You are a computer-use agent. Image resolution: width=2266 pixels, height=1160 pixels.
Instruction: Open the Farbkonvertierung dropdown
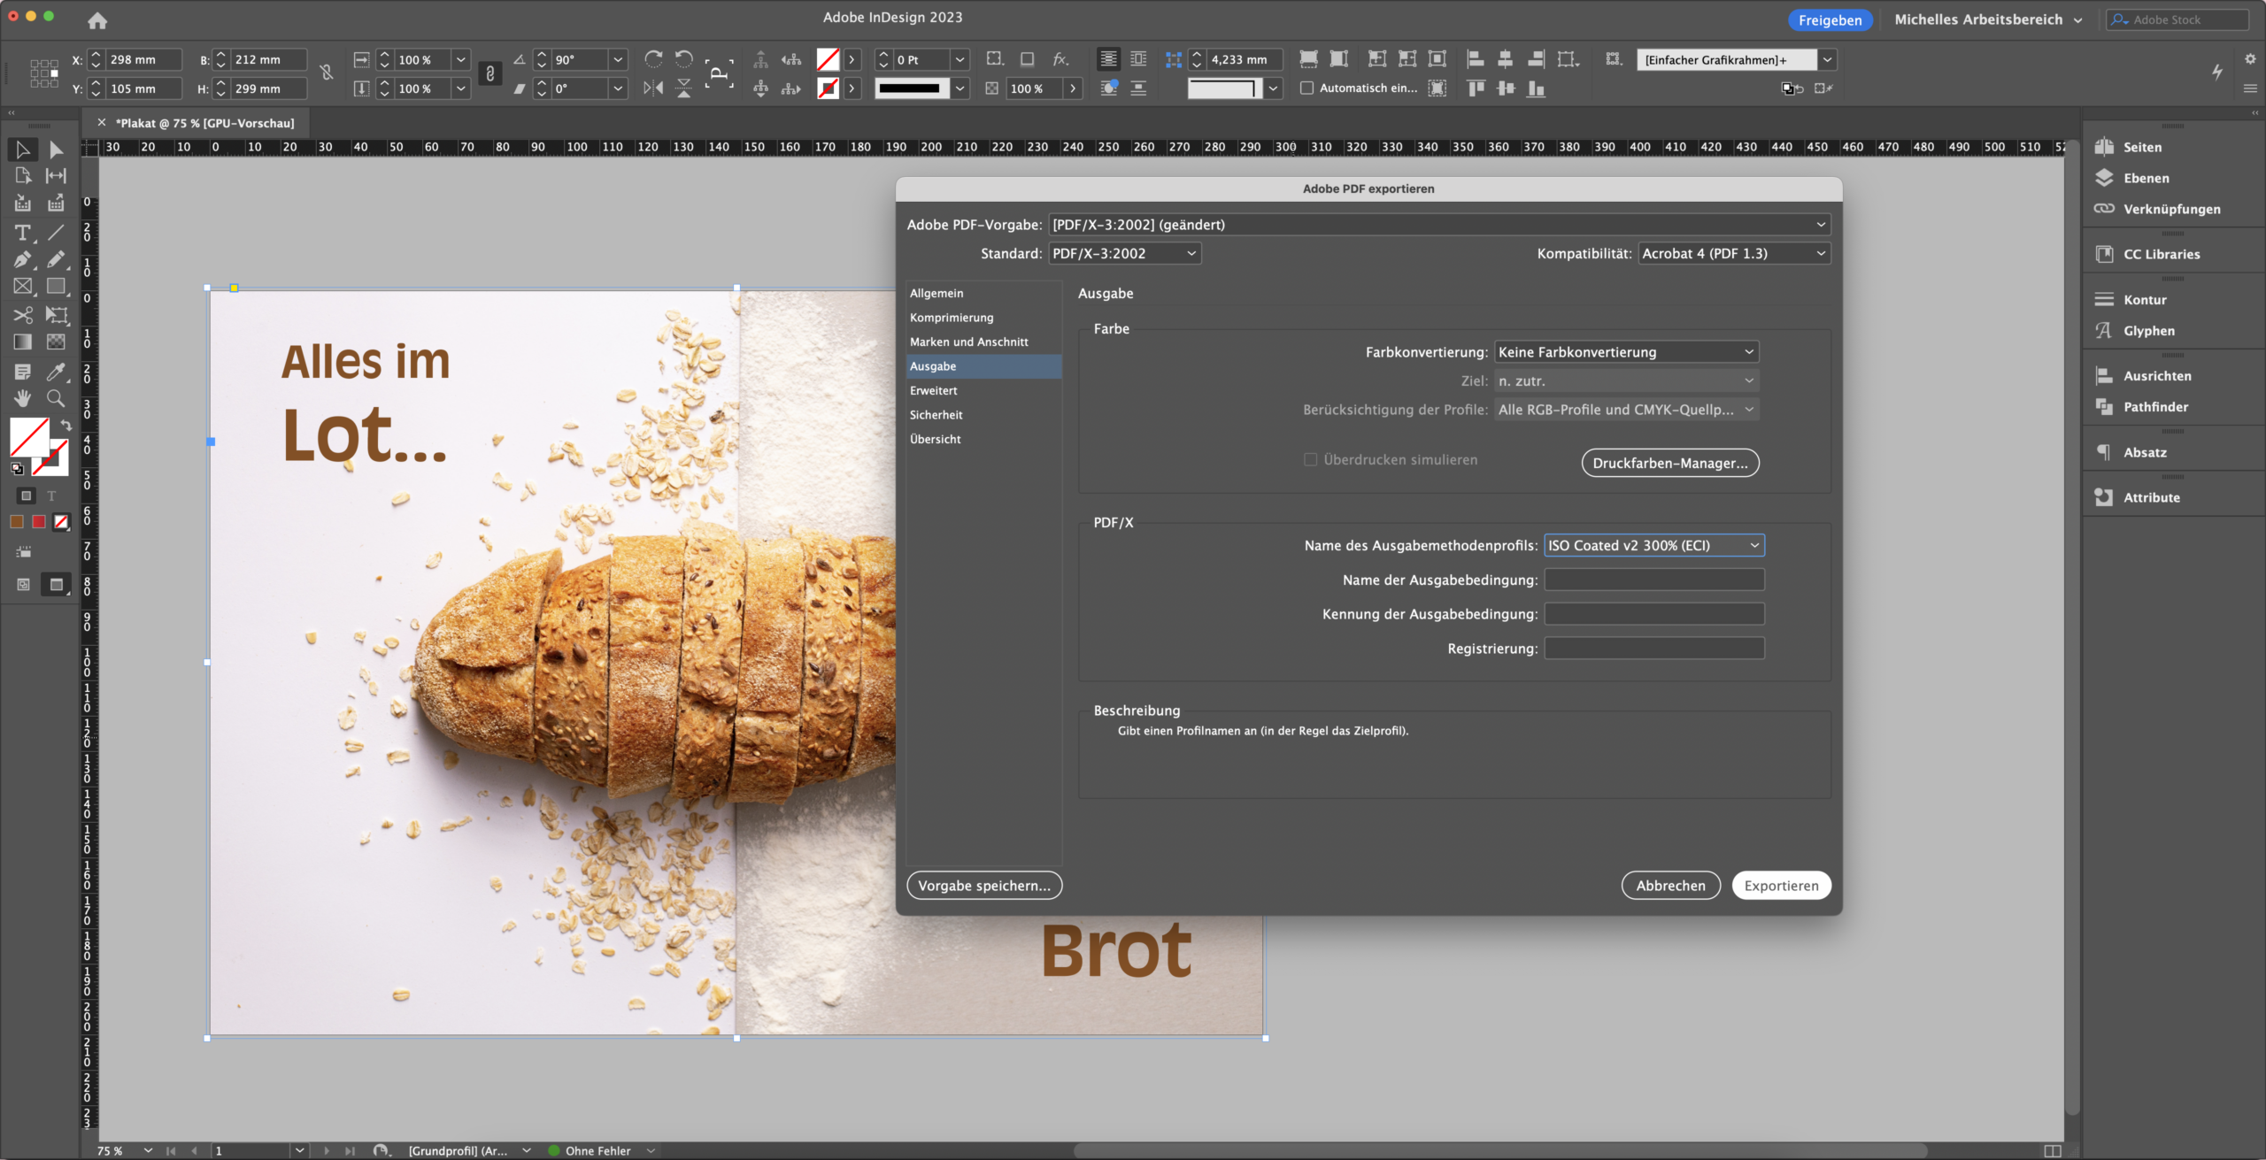tap(1626, 352)
